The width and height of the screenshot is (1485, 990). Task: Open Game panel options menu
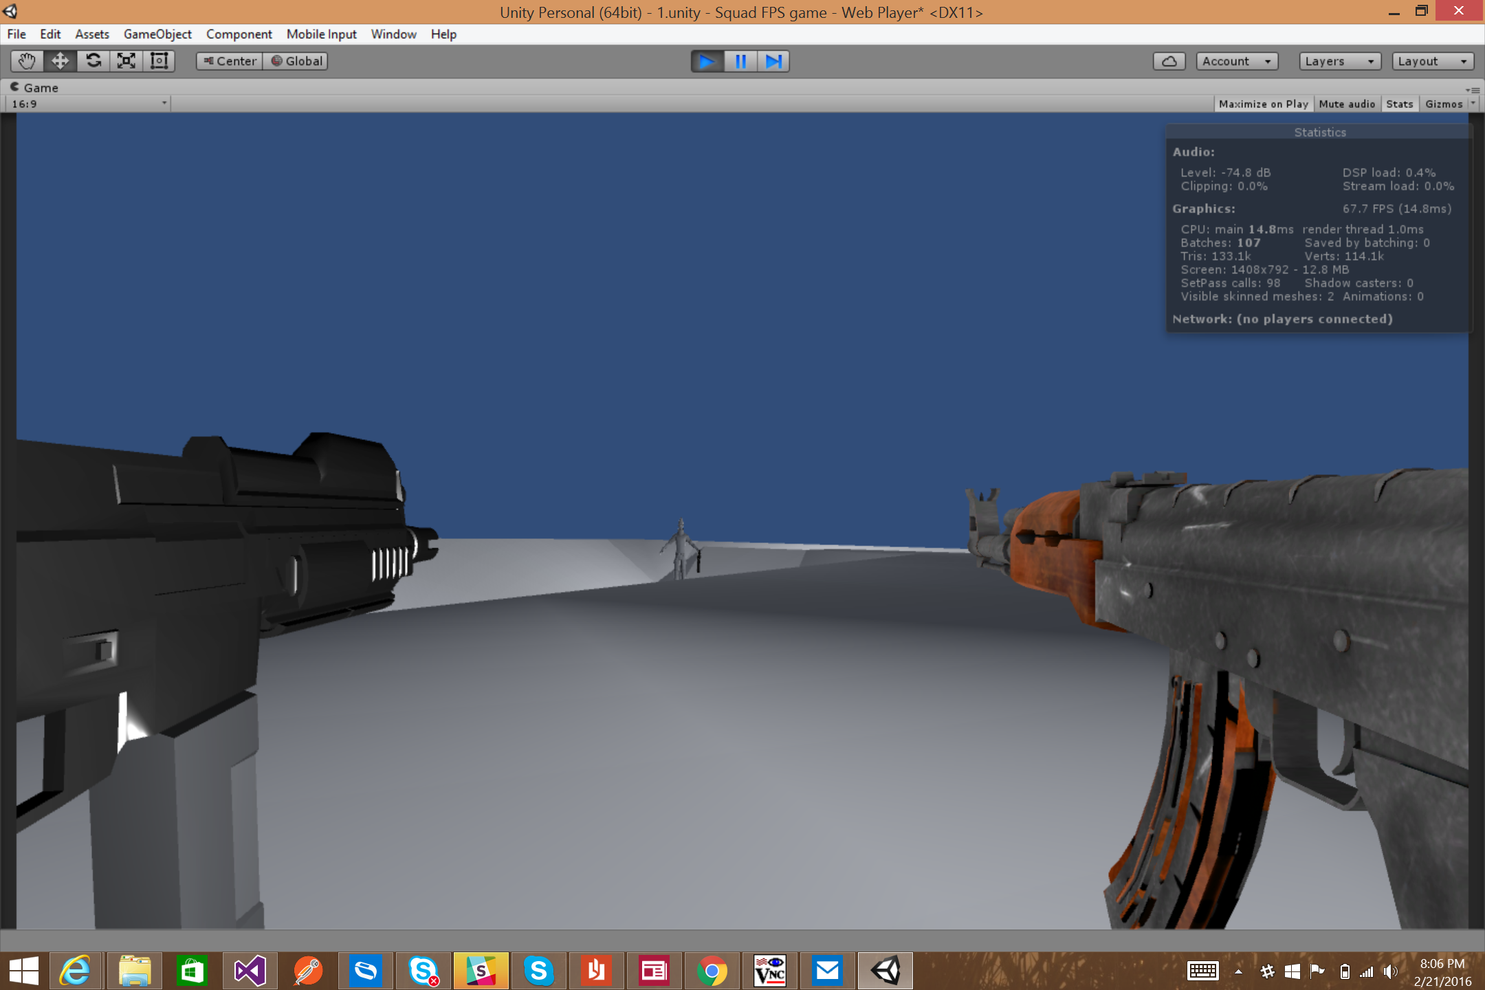click(1472, 89)
